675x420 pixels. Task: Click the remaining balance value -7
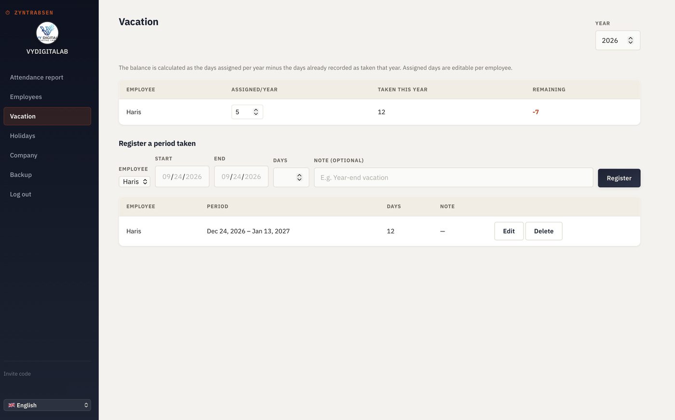tap(536, 112)
